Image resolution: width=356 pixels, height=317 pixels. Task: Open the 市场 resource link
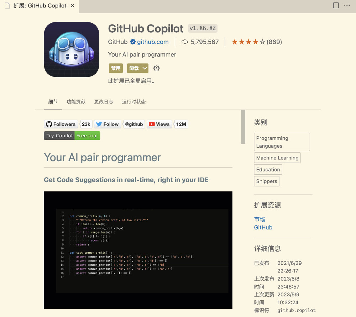(260, 220)
